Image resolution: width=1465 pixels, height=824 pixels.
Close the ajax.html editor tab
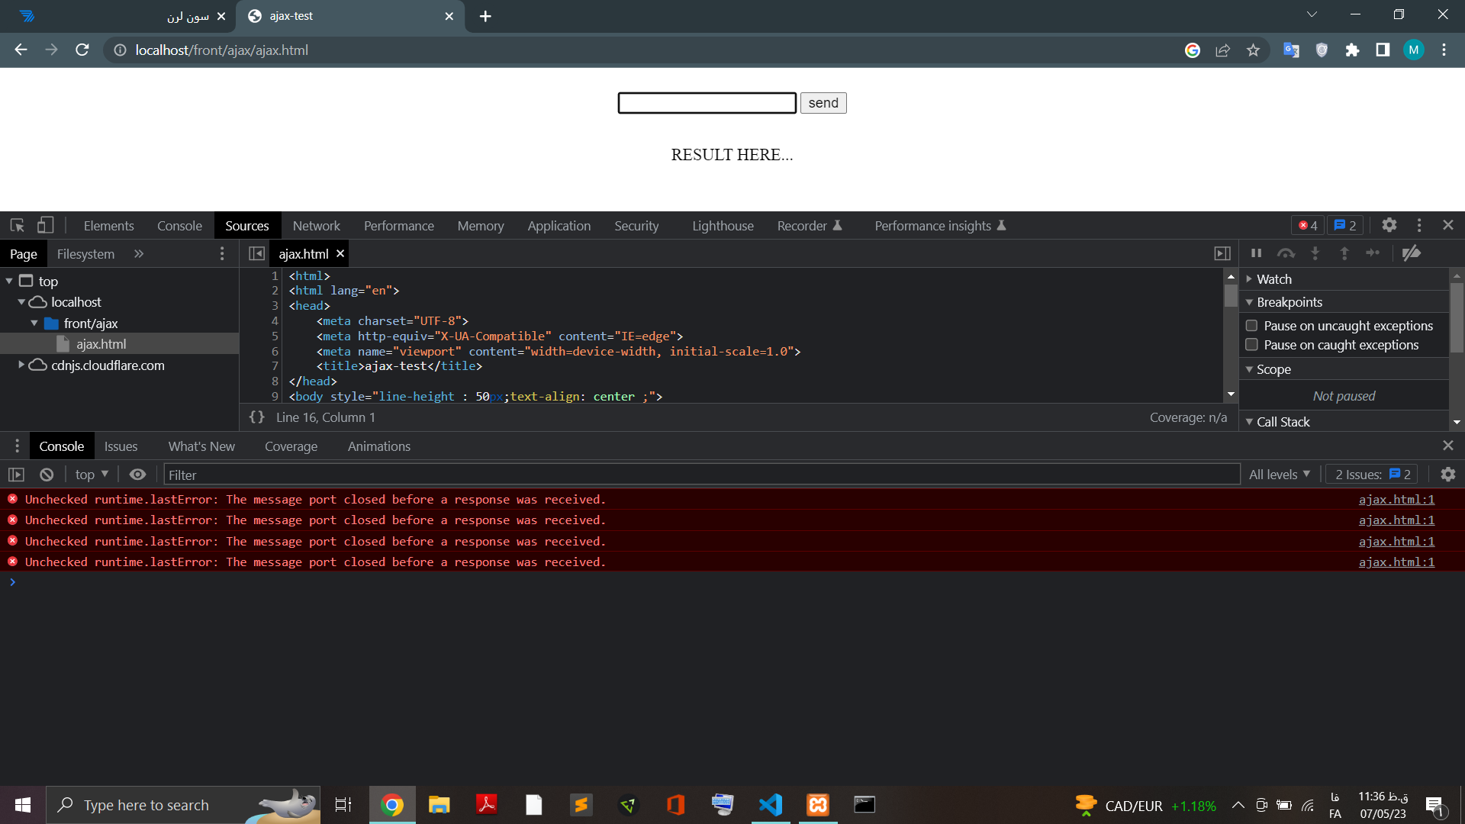coord(340,253)
